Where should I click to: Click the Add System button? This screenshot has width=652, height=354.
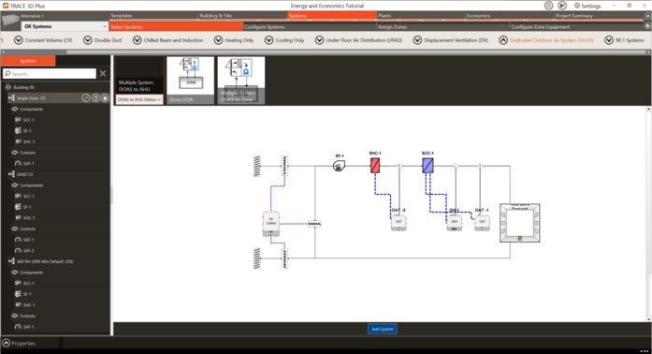point(383,329)
